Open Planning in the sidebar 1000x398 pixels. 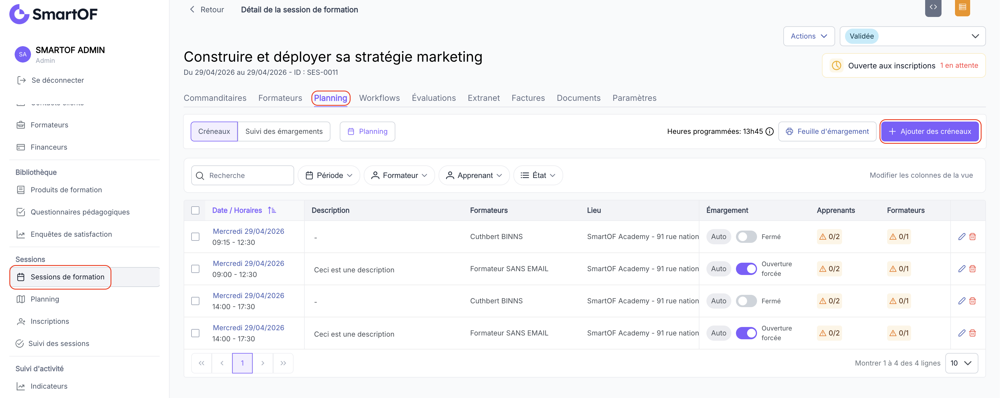point(45,299)
